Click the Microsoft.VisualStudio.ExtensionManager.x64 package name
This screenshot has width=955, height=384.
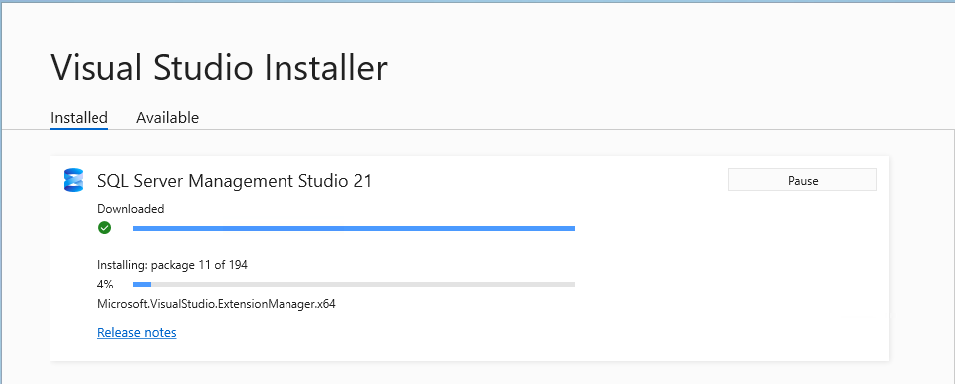coord(217,304)
